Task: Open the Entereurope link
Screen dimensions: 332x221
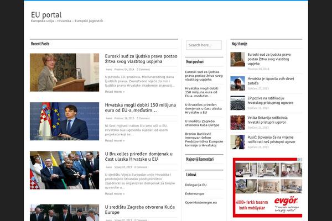Action: pos(195,194)
